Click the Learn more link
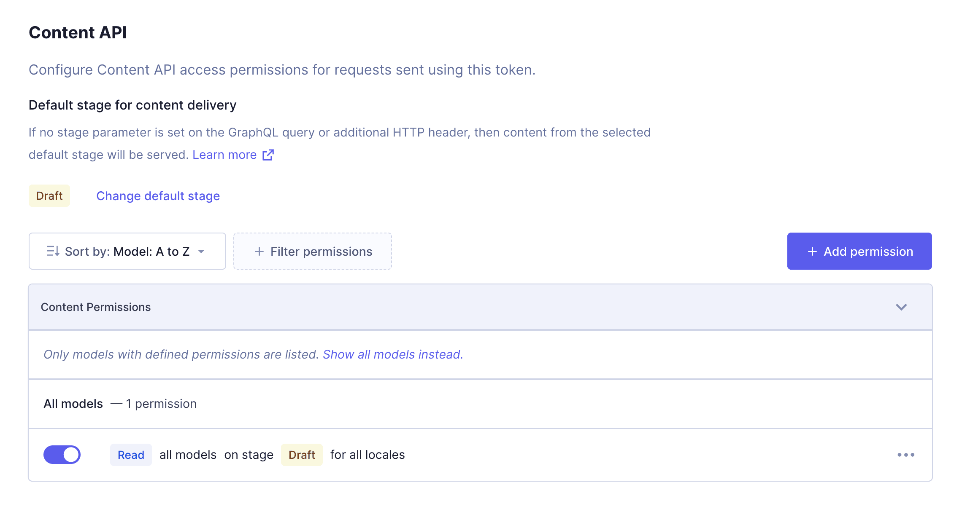 point(224,155)
